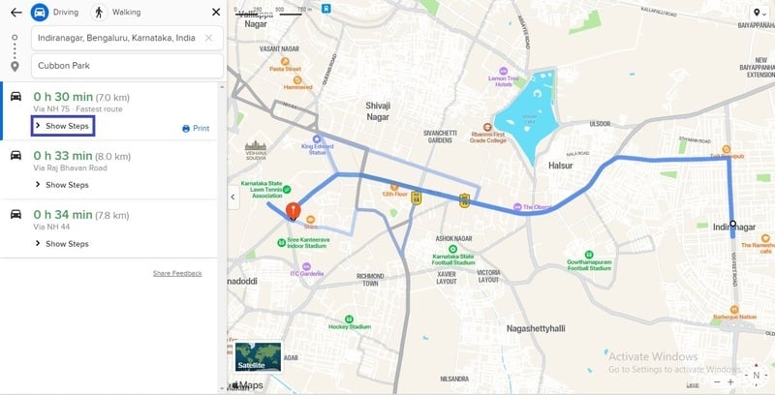Select Karnataka State Lawn Tennis Association marker
Image resolution: width=775 pixels, height=395 pixels.
click(x=287, y=189)
